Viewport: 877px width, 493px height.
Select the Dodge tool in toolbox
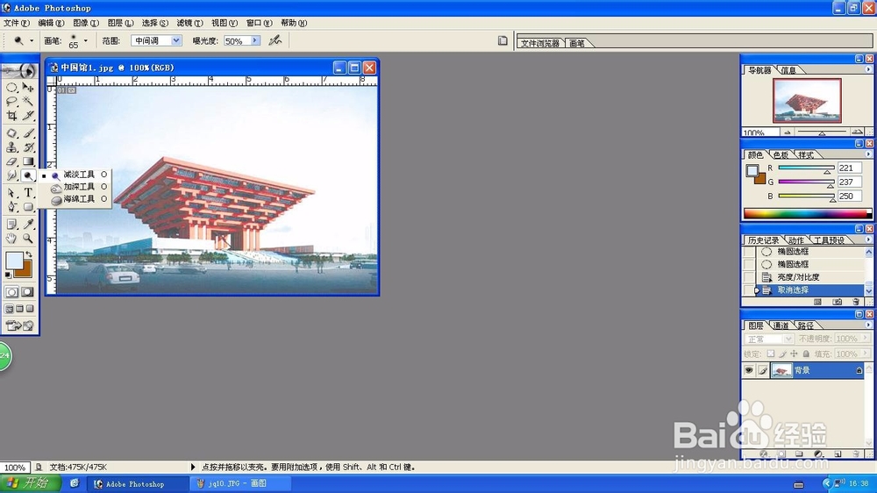[28, 175]
